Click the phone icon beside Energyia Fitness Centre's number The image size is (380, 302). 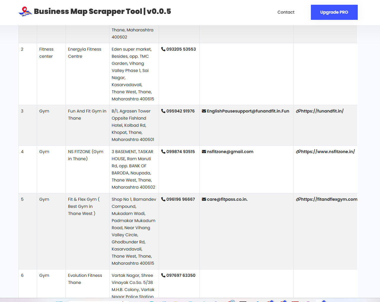(x=163, y=49)
